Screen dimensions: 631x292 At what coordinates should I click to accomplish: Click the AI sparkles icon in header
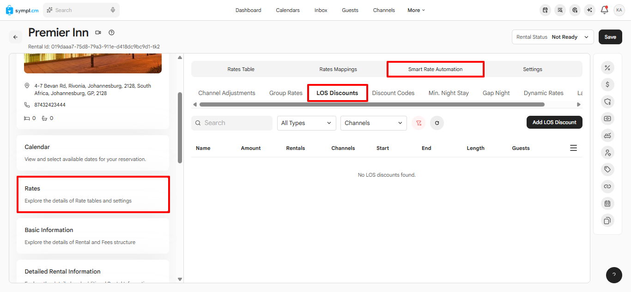pyautogui.click(x=589, y=10)
